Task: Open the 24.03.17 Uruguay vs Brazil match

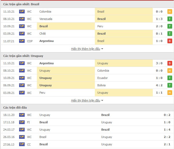Action: click(x=87, y=130)
